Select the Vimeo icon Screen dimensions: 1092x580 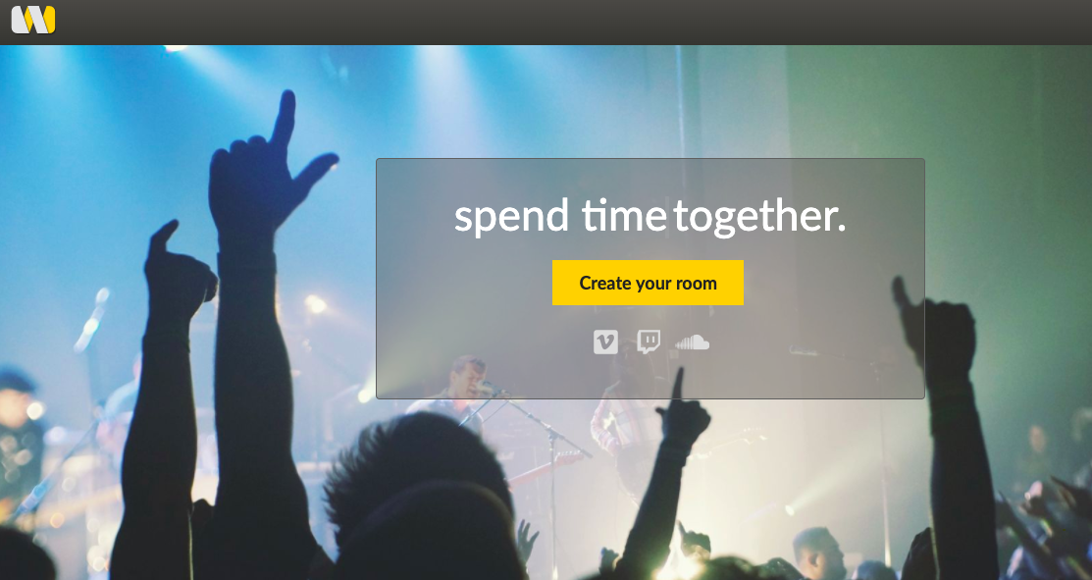point(605,342)
